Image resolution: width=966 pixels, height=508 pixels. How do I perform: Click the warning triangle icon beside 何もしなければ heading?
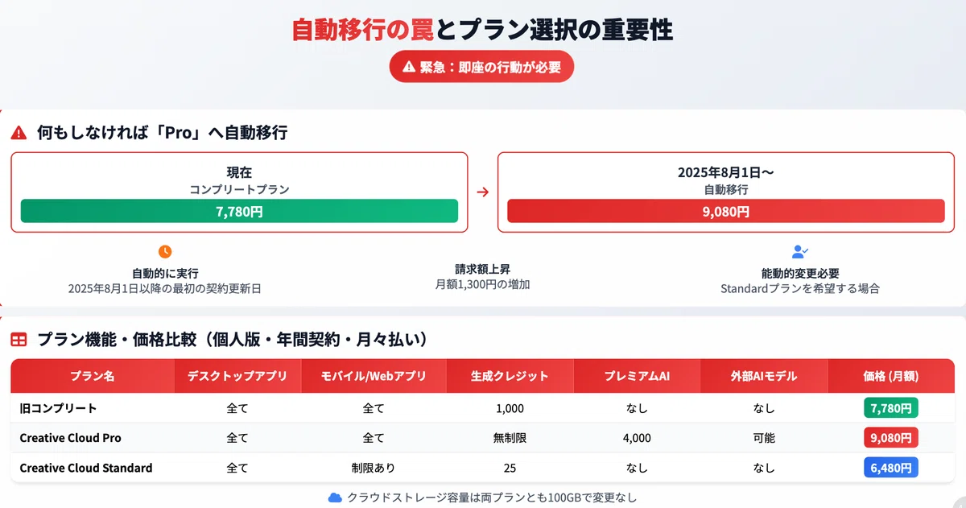tap(19, 134)
